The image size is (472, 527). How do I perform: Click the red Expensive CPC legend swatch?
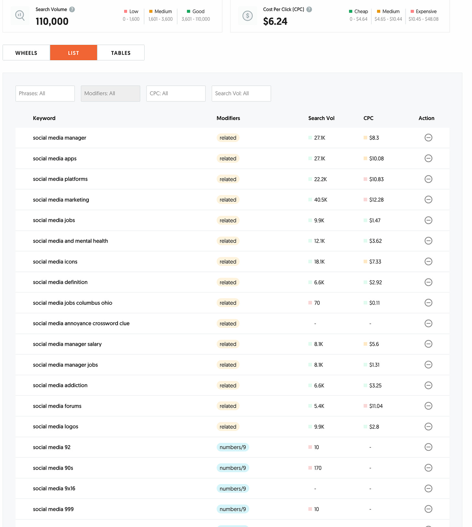pos(412,11)
